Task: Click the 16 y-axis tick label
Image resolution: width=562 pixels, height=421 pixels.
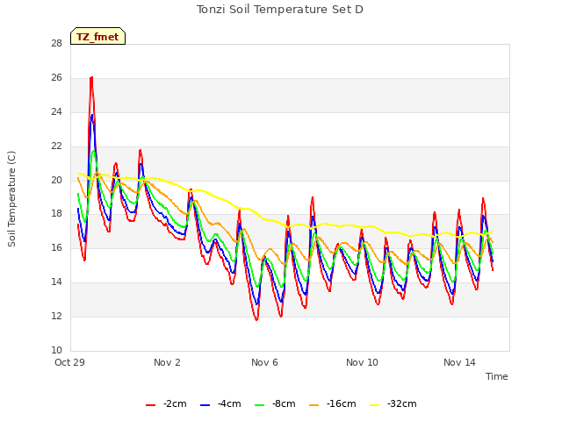Action: point(56,247)
